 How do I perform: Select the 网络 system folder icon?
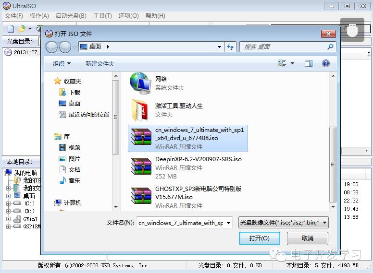pyautogui.click(x=141, y=83)
